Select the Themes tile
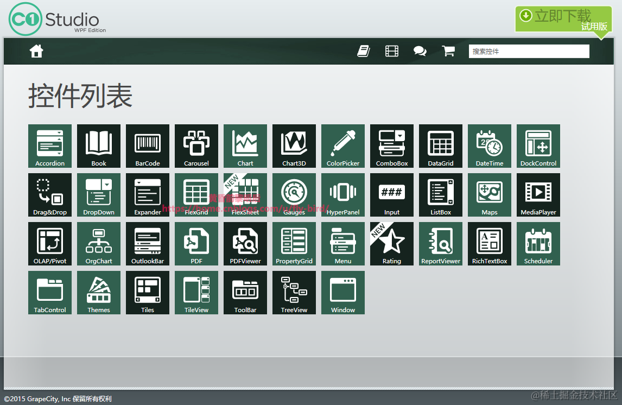Screen dimensions: 622x405 (x=99, y=293)
